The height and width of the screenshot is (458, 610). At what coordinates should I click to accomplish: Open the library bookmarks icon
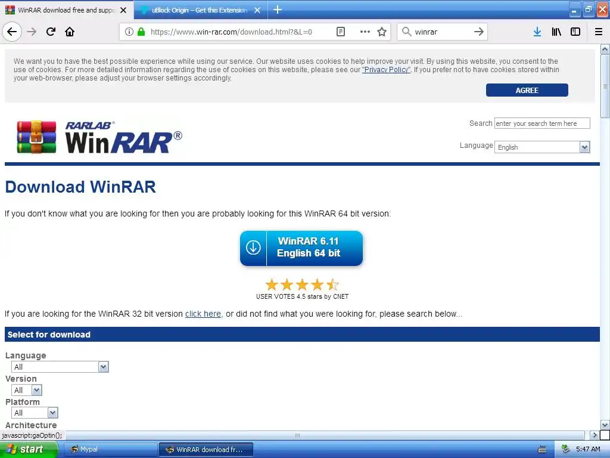(556, 32)
